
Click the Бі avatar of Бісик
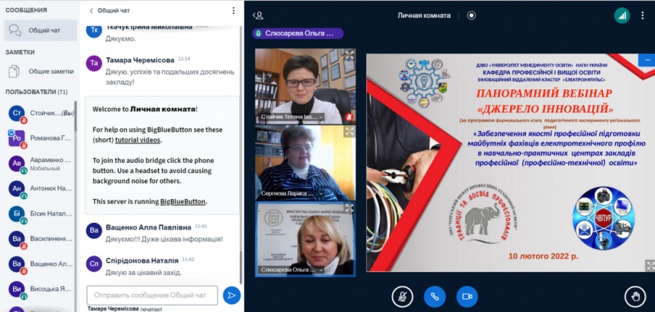click(16, 214)
